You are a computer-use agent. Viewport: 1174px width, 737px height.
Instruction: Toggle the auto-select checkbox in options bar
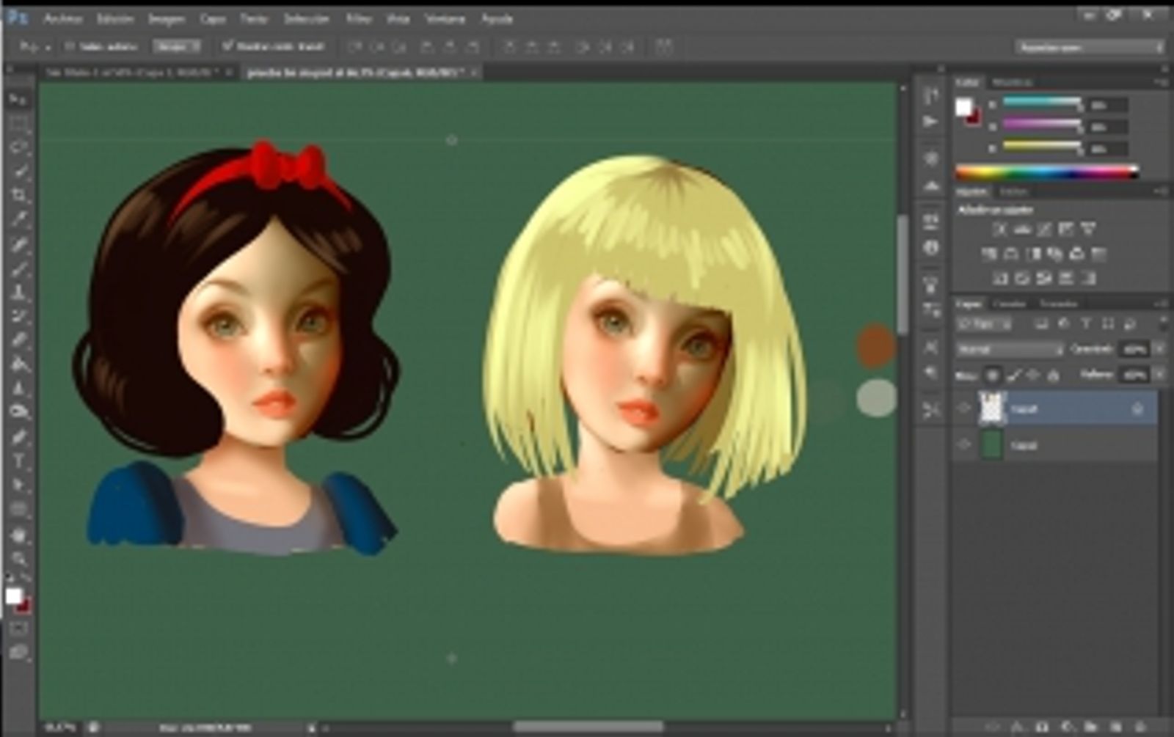click(x=70, y=46)
